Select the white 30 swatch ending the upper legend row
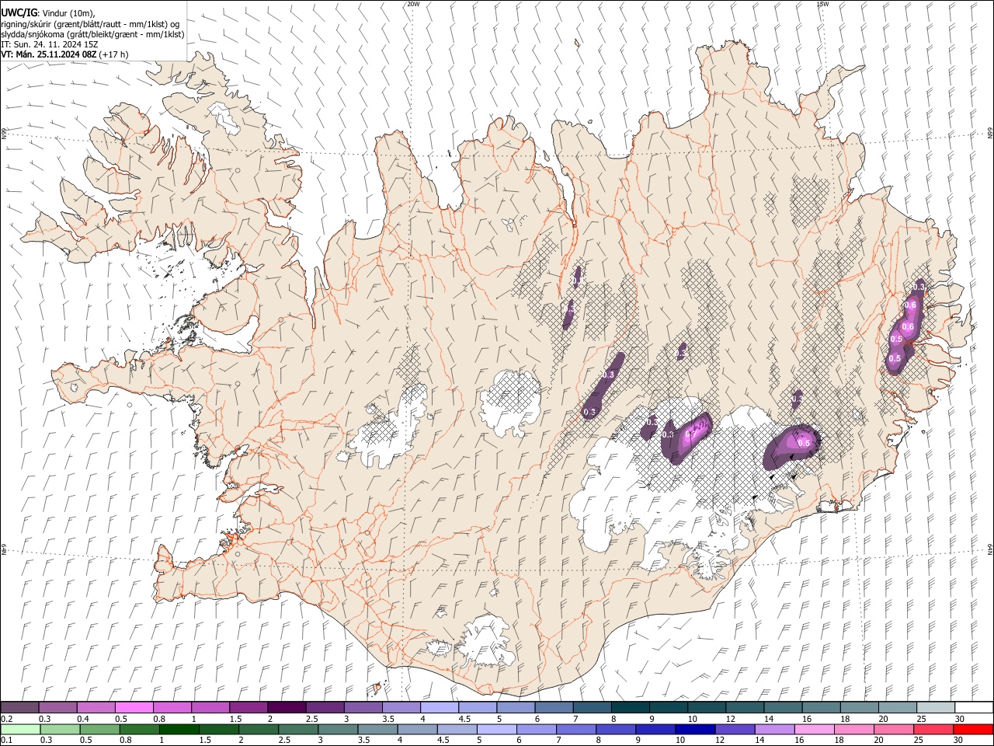This screenshot has width=994, height=746. click(x=974, y=707)
